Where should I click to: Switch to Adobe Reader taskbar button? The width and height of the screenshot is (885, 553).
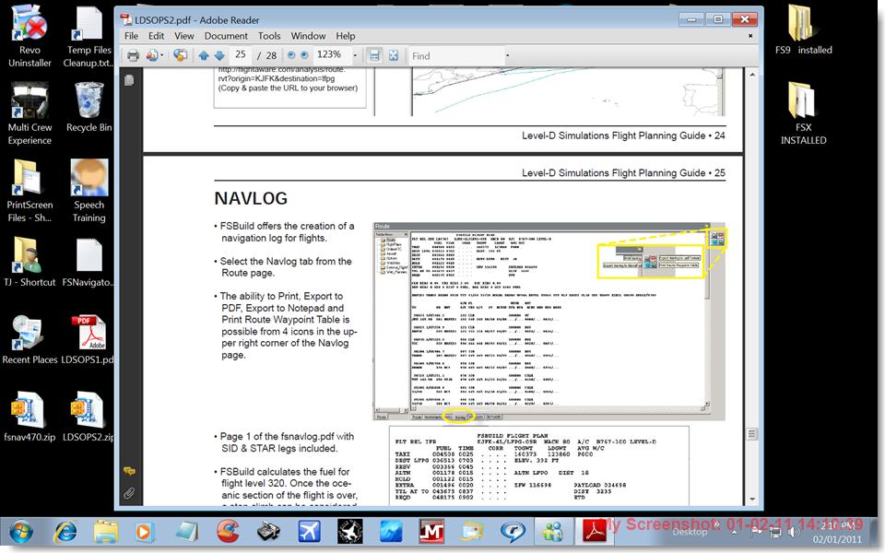pyautogui.click(x=595, y=532)
